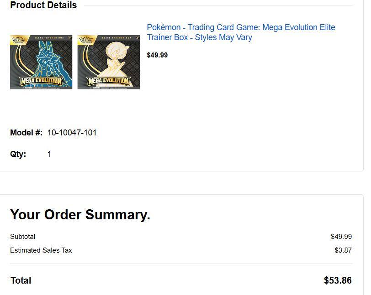Screen dimensions: 371x295
Task: Click the Model # label
Action: pos(26,133)
